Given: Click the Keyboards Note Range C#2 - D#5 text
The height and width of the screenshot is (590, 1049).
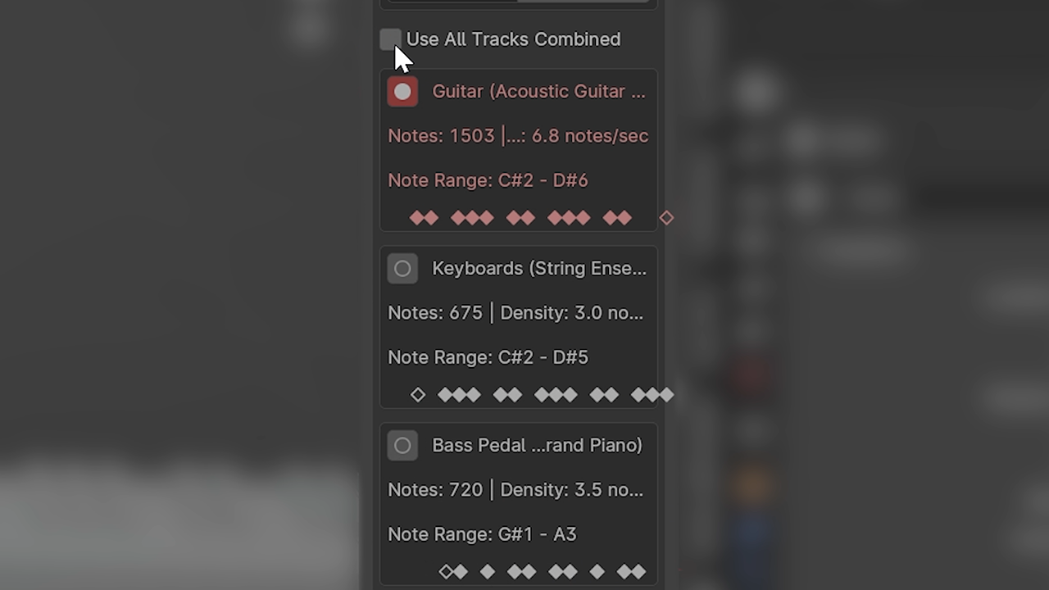Looking at the screenshot, I should pos(488,357).
